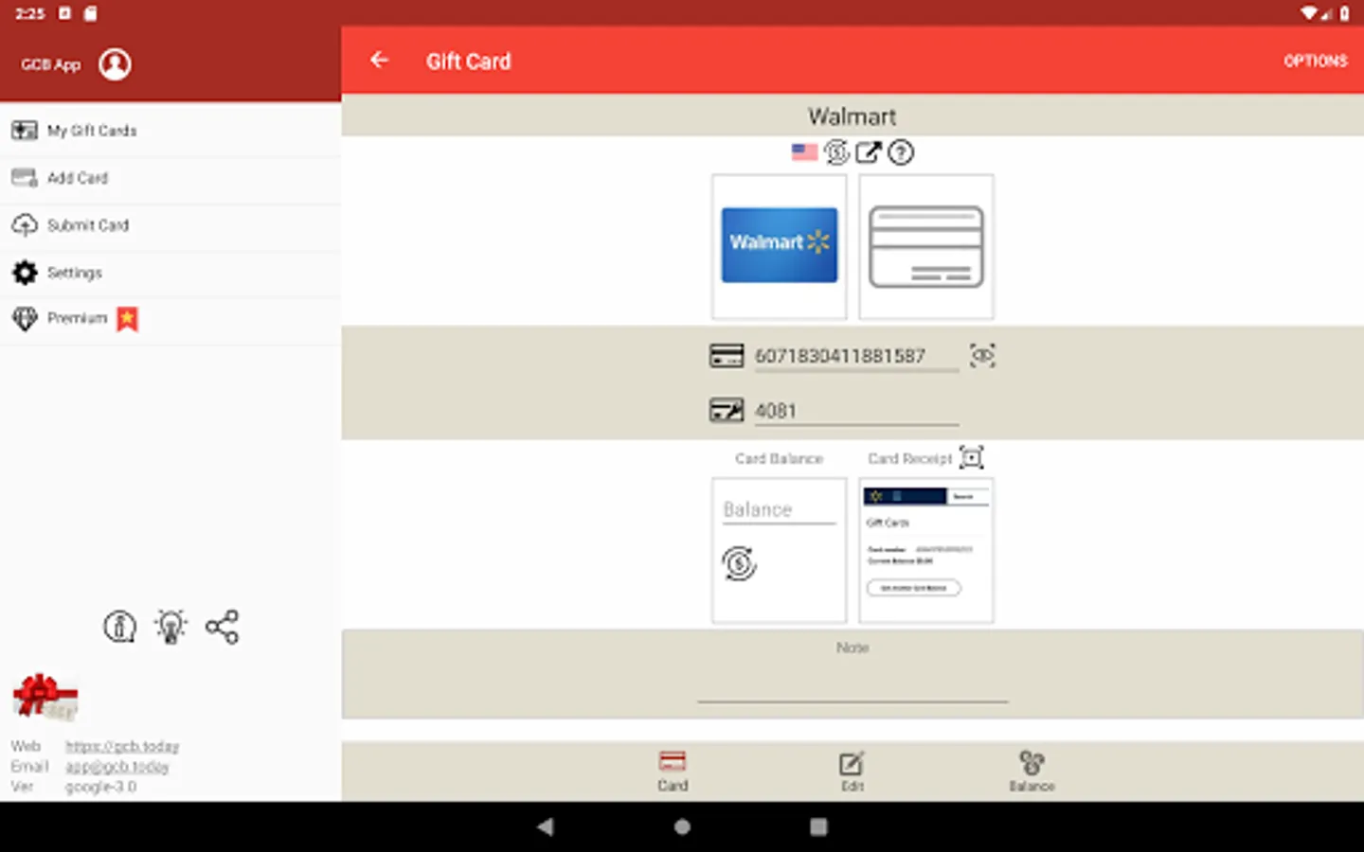Screen dimensions: 1364x852
Task: Click the credit card icon beside card number
Action: tap(727, 356)
